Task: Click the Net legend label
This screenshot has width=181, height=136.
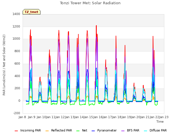Action: [85, 130]
